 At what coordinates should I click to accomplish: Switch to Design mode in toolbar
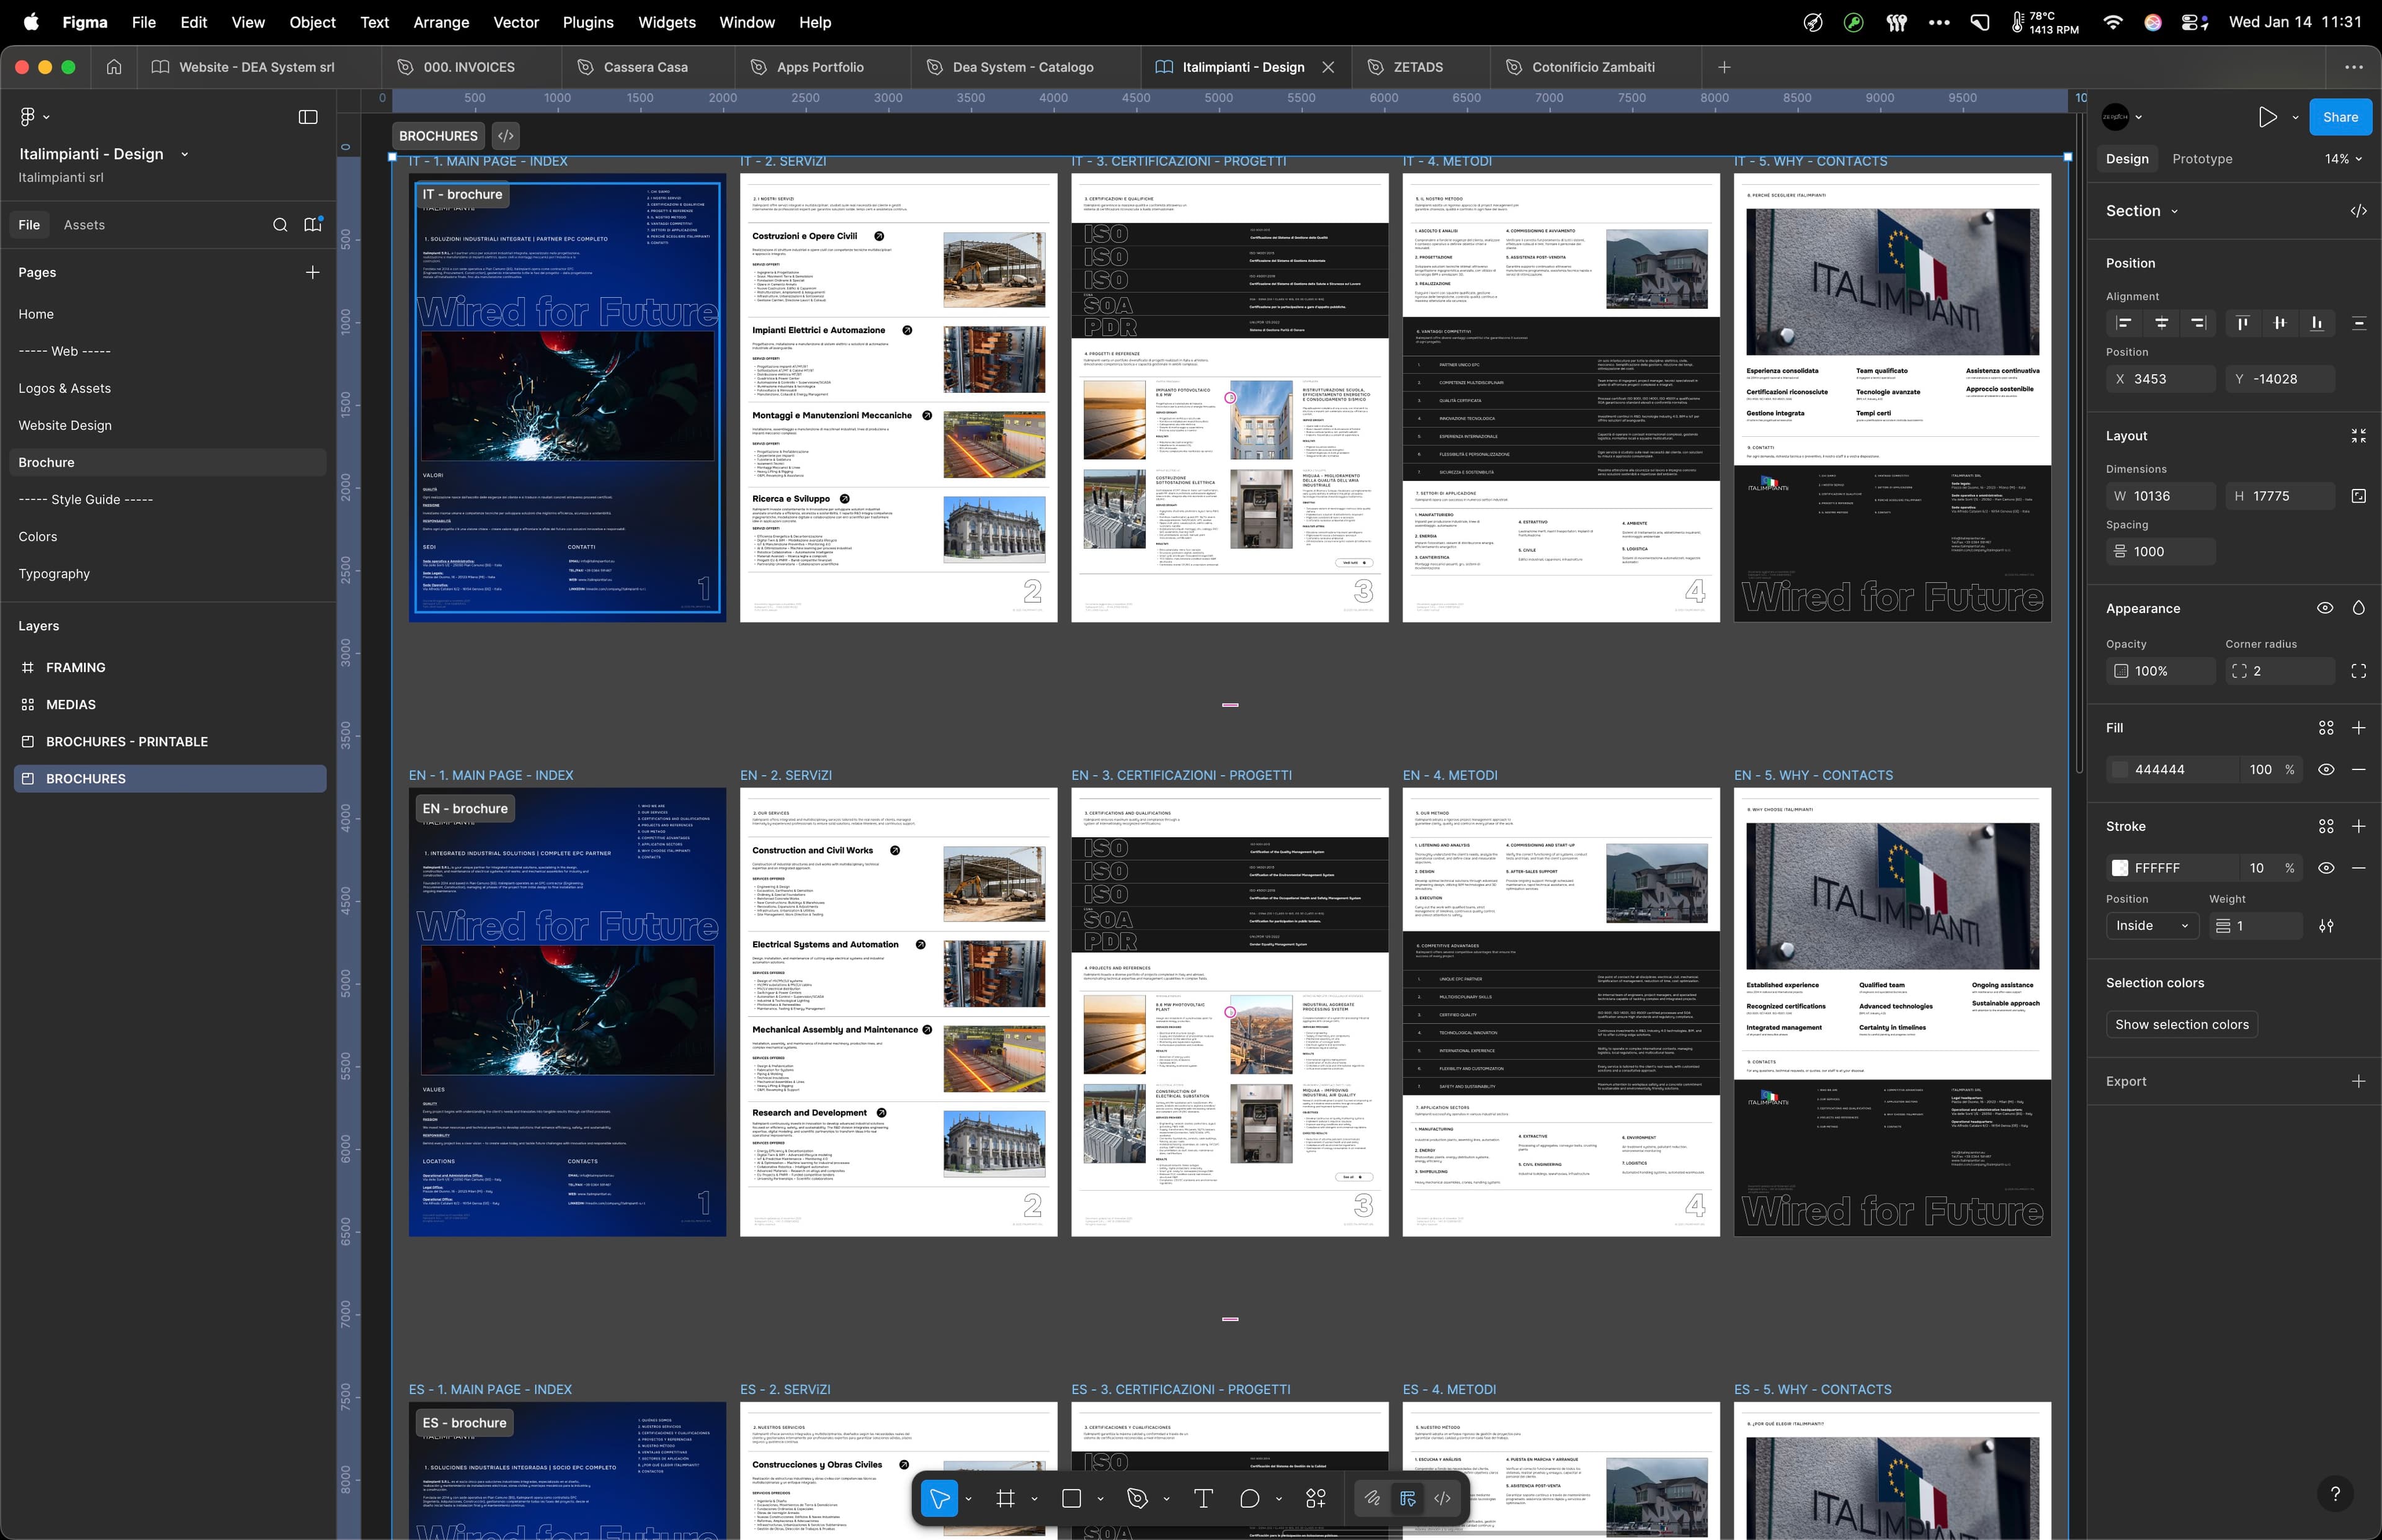click(x=1407, y=1498)
